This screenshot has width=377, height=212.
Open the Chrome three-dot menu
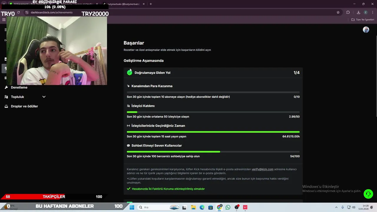(372, 12)
